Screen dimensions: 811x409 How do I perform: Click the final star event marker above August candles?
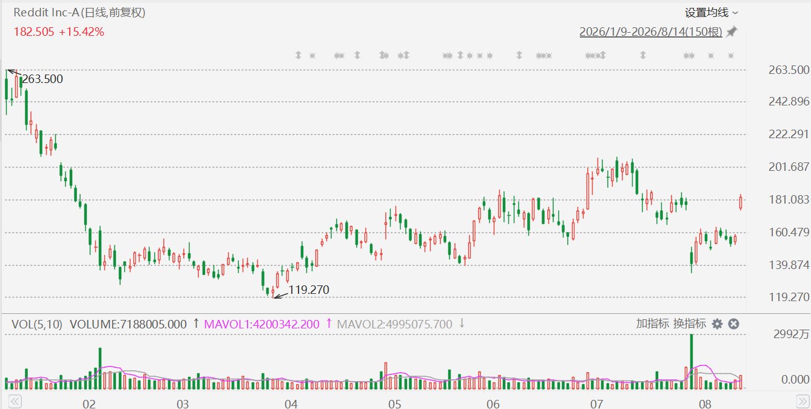tap(731, 56)
